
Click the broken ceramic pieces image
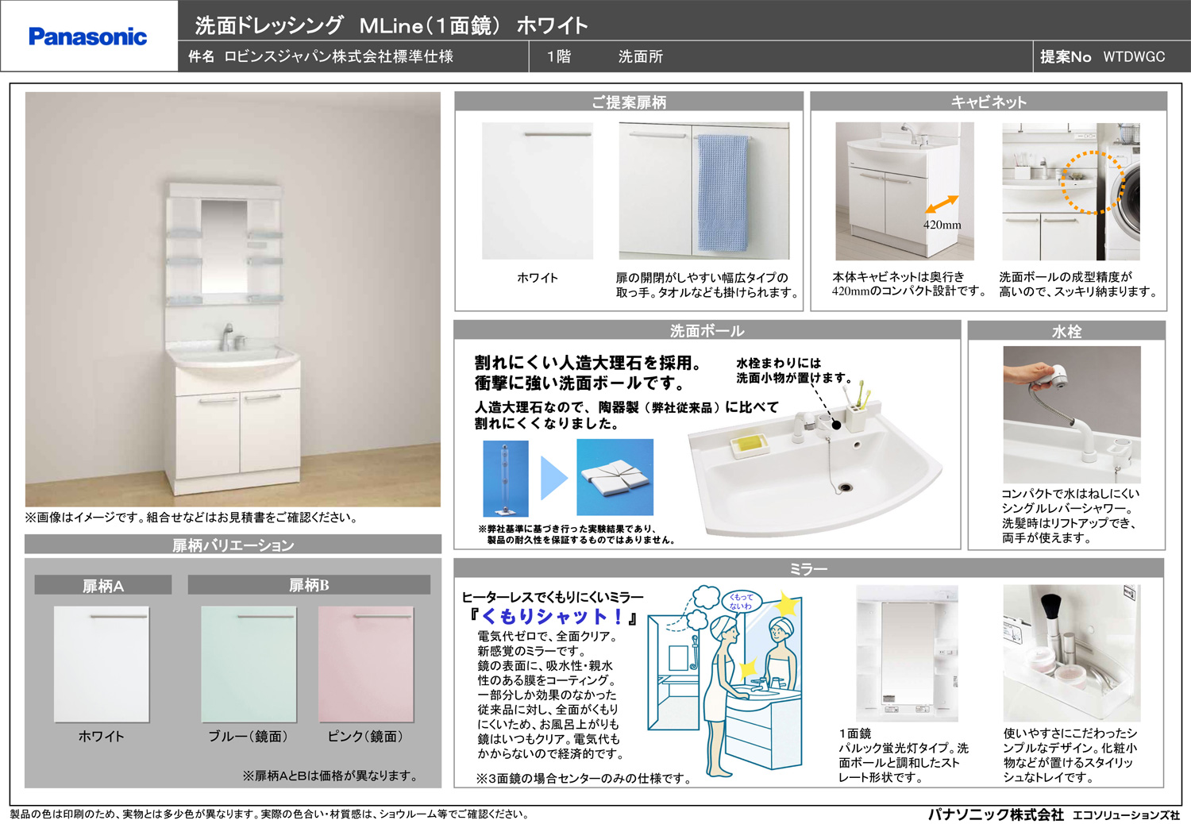pyautogui.click(x=615, y=477)
